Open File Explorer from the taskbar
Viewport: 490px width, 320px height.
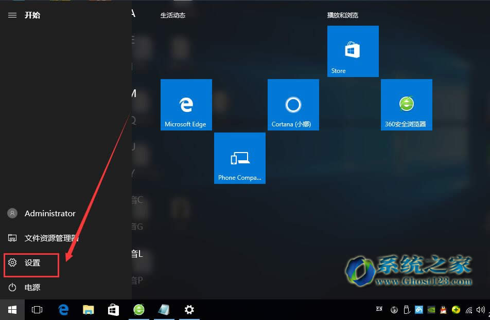(88, 310)
